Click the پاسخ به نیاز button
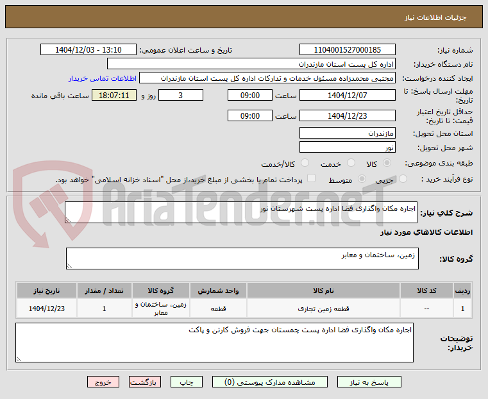 pos(369,382)
